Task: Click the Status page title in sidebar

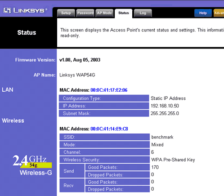Action: [x=27, y=32]
